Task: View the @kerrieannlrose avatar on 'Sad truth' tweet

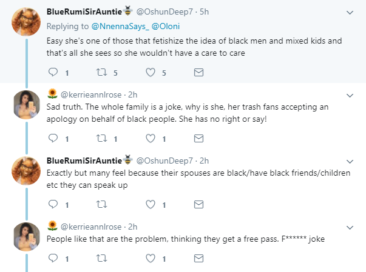Action: 26,105
